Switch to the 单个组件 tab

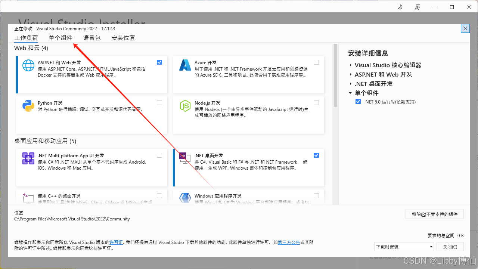(60, 38)
